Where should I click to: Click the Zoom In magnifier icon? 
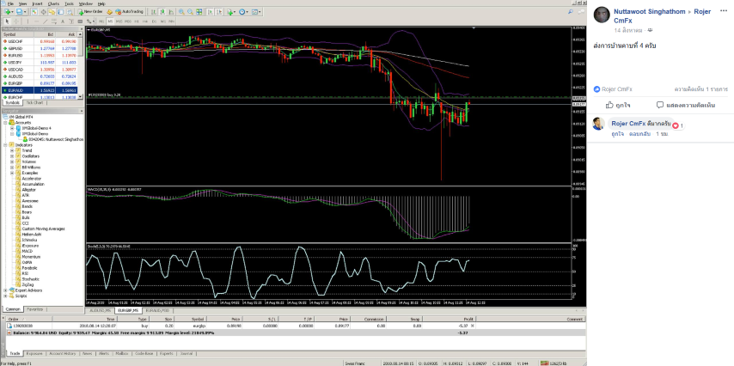[181, 12]
